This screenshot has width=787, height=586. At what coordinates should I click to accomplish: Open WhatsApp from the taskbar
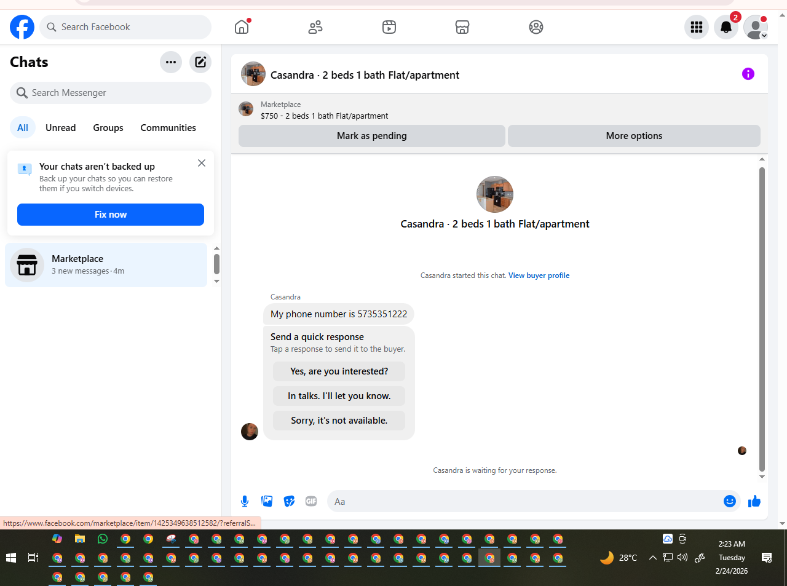[103, 539]
